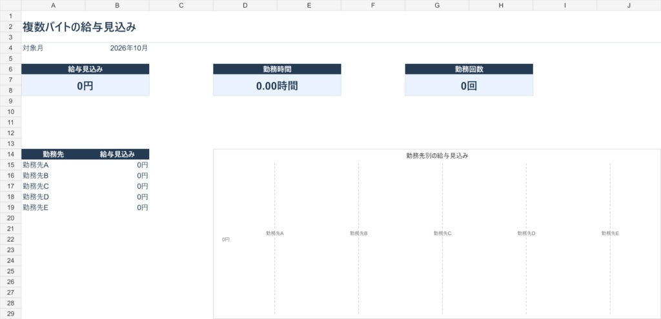
Task: Select row 29 header
Action: (10, 314)
